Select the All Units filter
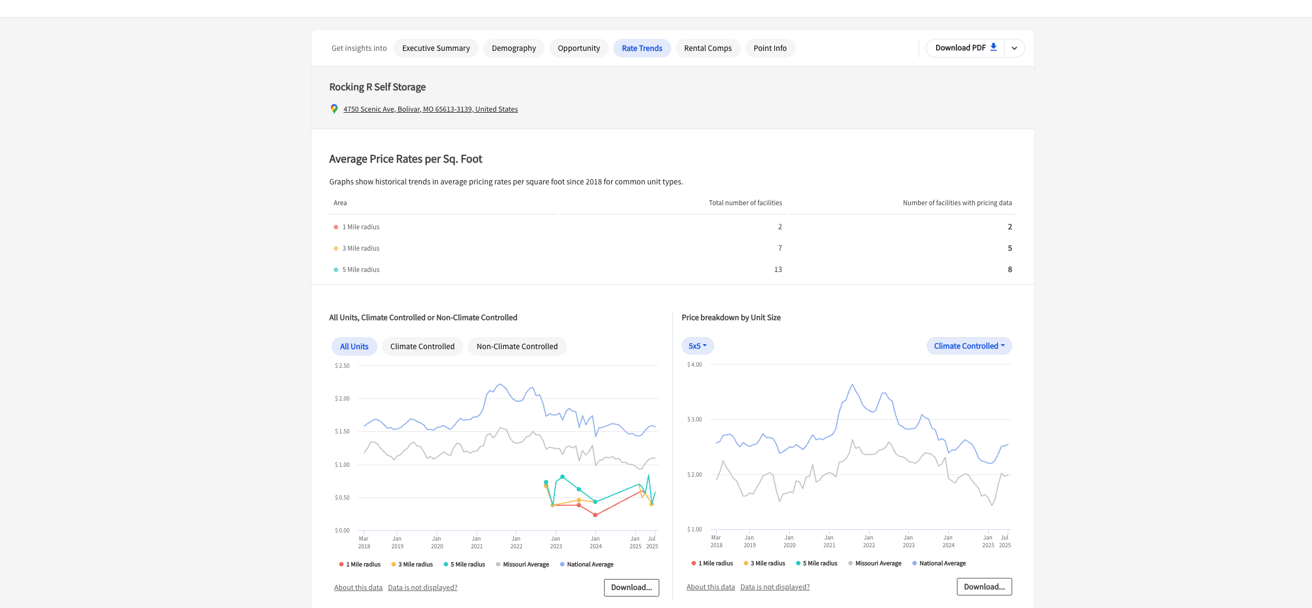This screenshot has height=608, width=1312. [354, 346]
